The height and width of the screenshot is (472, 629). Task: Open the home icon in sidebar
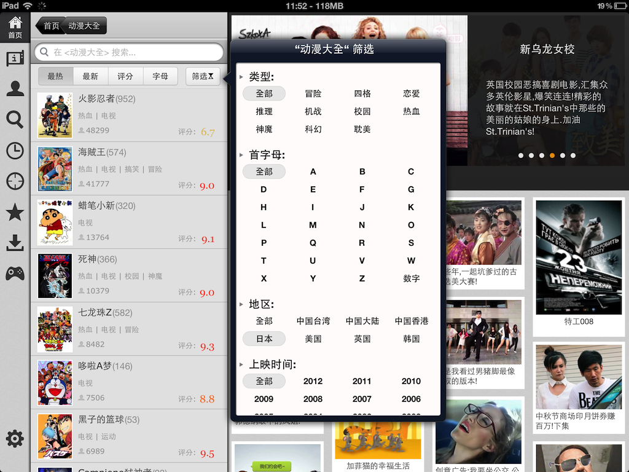point(15,27)
